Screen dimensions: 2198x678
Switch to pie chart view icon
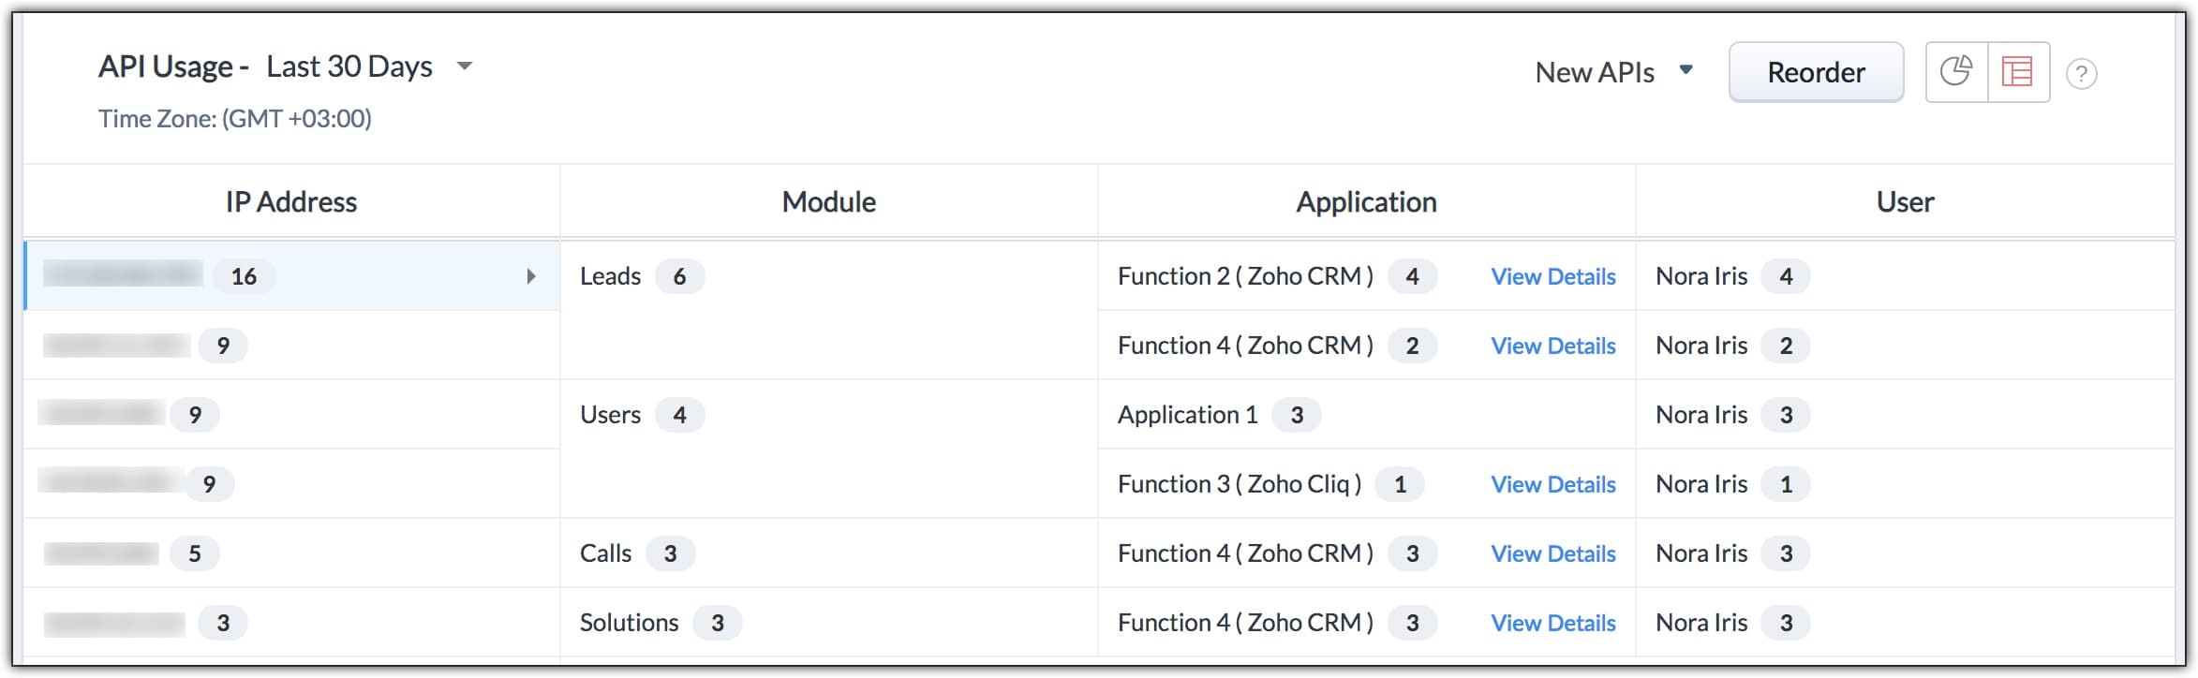[1956, 72]
